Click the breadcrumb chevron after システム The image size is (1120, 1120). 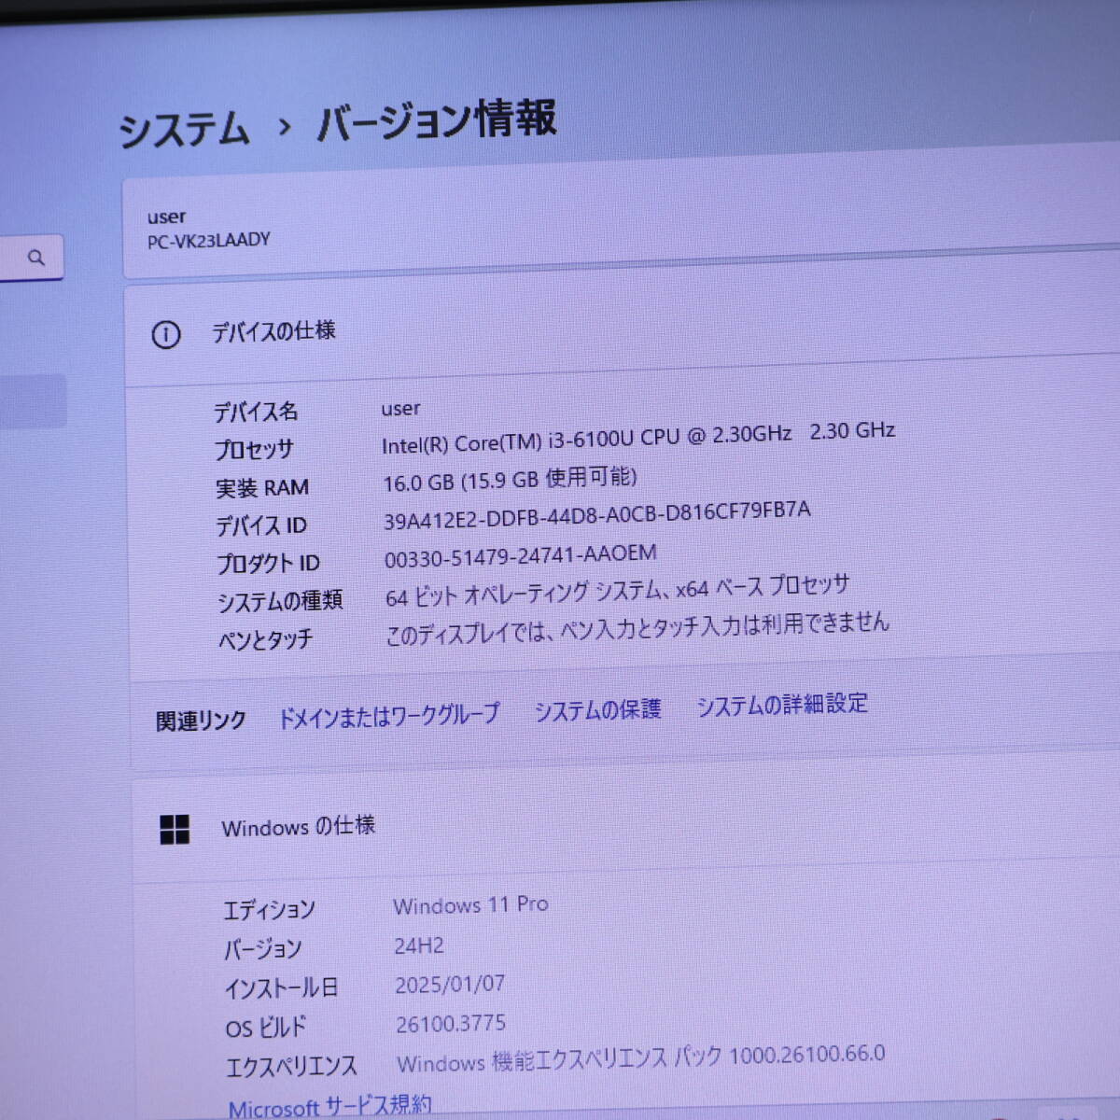point(284,126)
